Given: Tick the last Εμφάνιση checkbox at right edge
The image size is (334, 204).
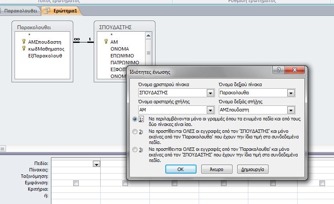Looking at the screenshot, I should pos(322,183).
